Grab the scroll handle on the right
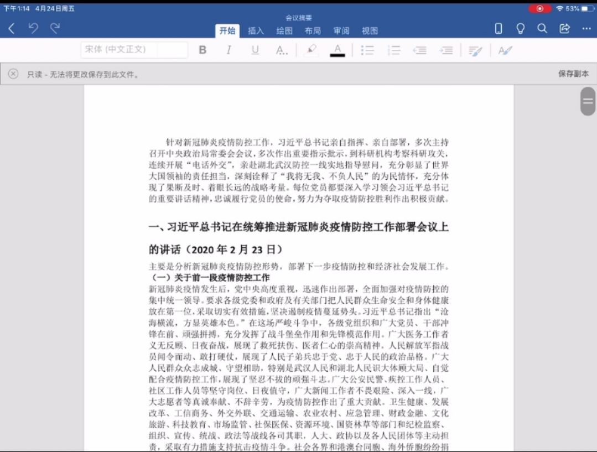The width and height of the screenshot is (597, 452). (588, 101)
